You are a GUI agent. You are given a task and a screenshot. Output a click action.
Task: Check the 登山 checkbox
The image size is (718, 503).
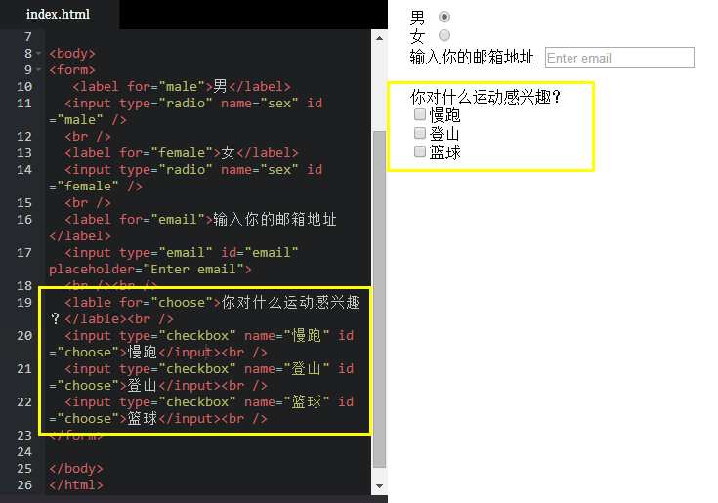[x=420, y=133]
